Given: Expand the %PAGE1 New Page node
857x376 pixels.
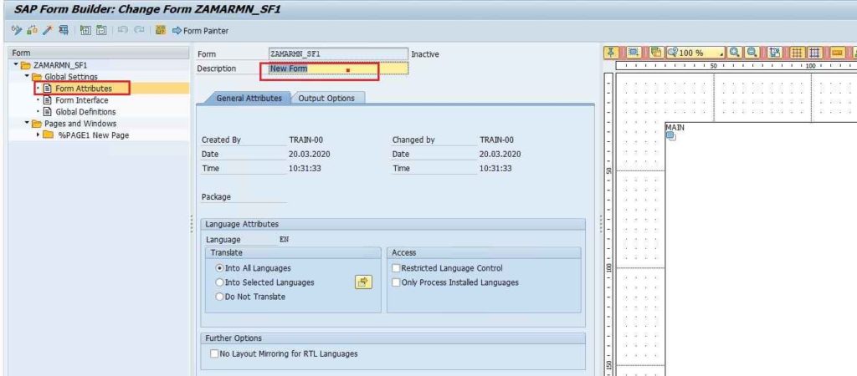Looking at the screenshot, I should [38, 135].
